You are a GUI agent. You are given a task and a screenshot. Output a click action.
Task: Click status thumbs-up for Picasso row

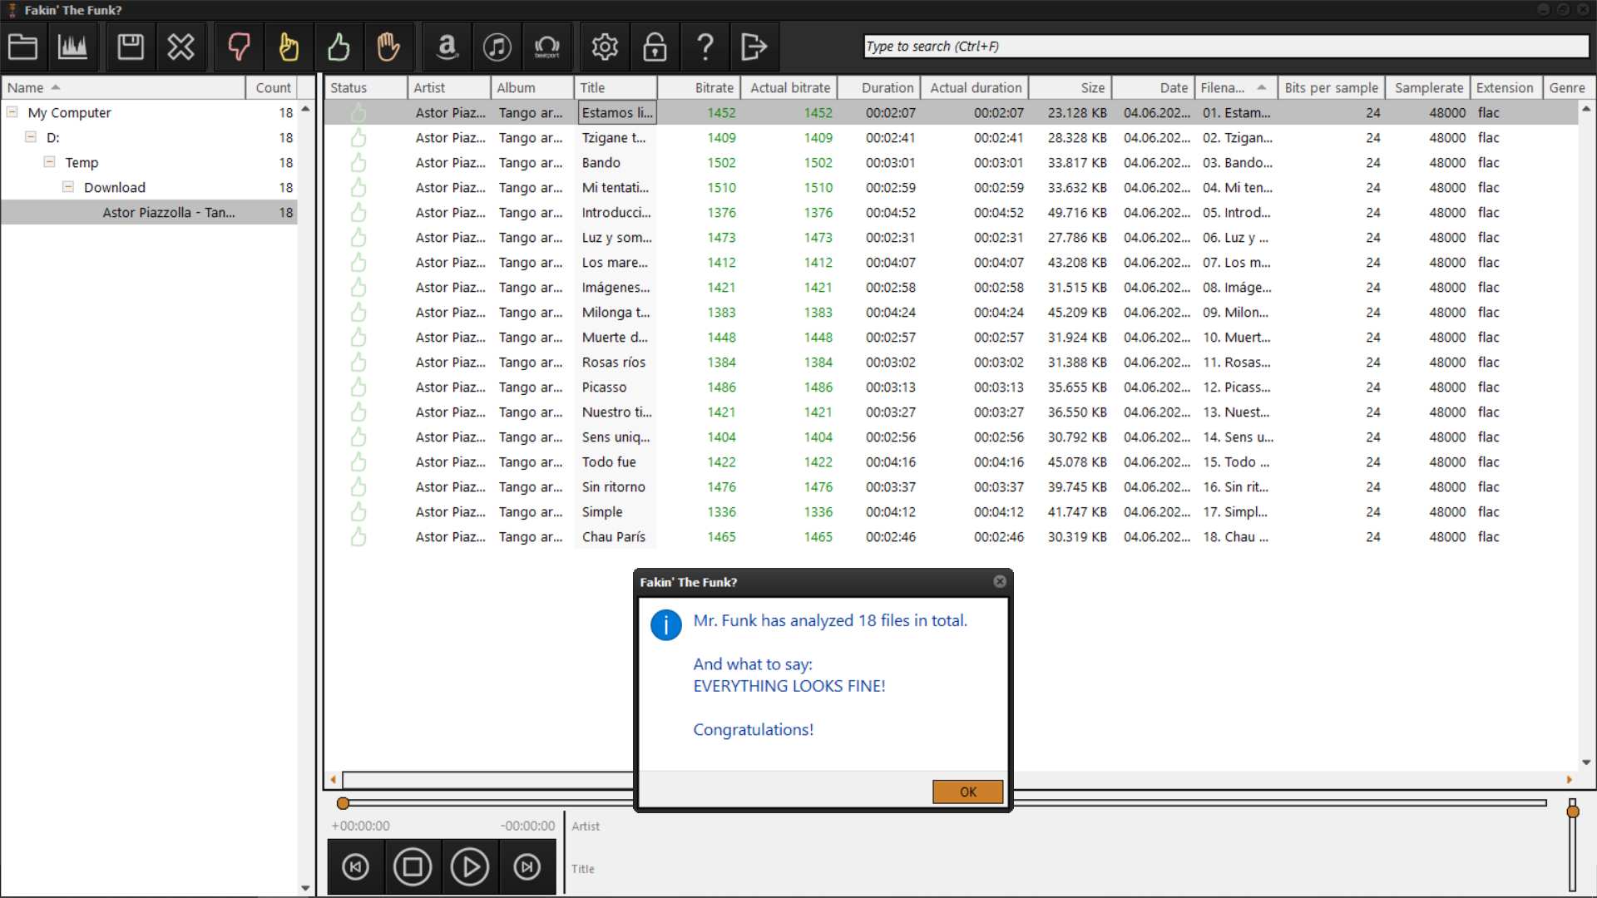358,387
